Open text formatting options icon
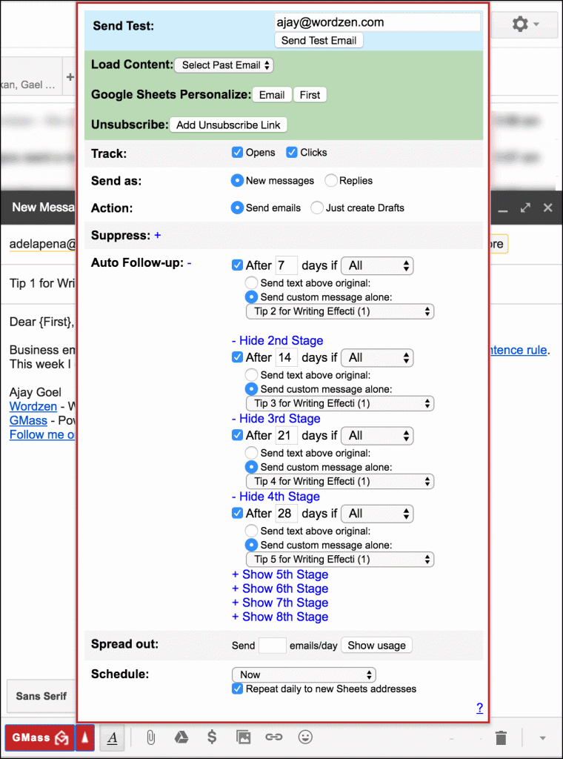Image resolution: width=563 pixels, height=759 pixels. pyautogui.click(x=112, y=738)
